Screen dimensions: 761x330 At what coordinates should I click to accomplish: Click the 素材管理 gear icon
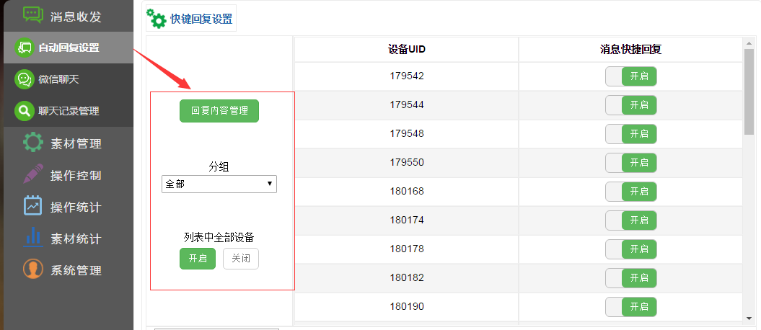33,143
